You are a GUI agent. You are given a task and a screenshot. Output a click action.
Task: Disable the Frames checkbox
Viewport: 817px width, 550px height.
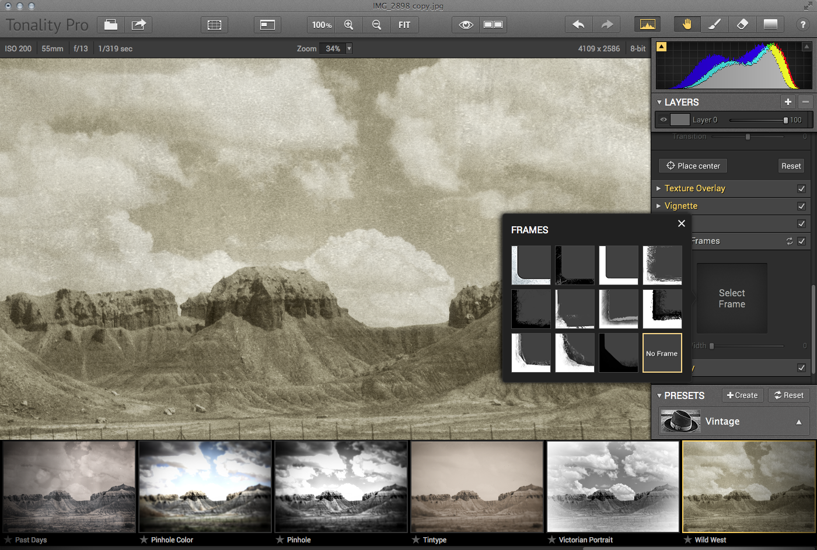801,241
